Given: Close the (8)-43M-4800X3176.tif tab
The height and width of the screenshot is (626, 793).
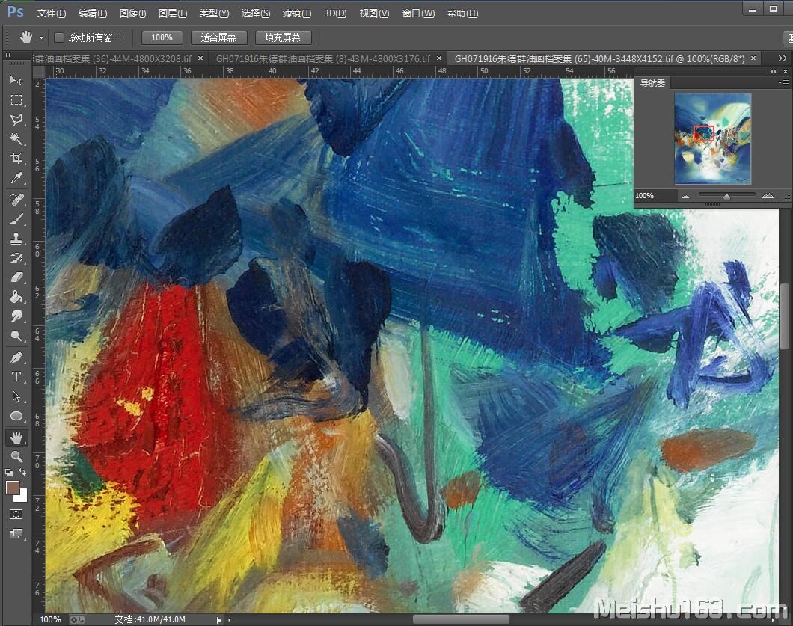Looking at the screenshot, I should point(439,58).
